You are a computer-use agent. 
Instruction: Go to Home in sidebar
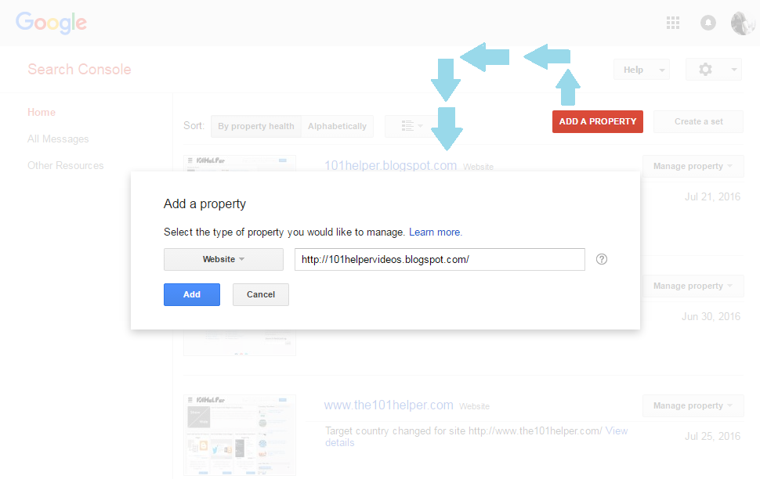(42, 113)
